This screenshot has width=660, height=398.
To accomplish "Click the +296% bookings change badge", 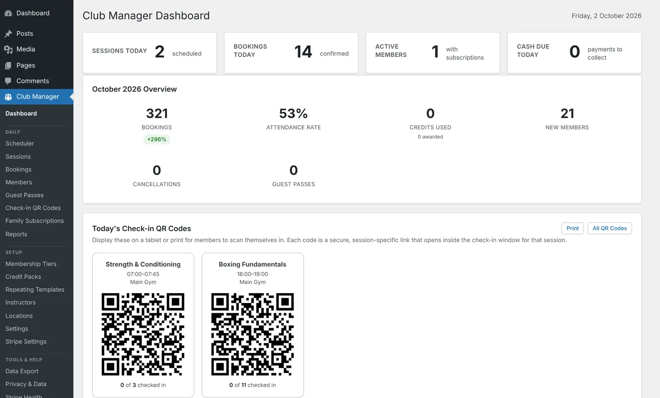I will click(x=157, y=140).
